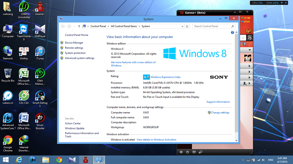Open File Explorer from the taskbar
The height and width of the screenshot is (164, 293).
click(x=45, y=160)
